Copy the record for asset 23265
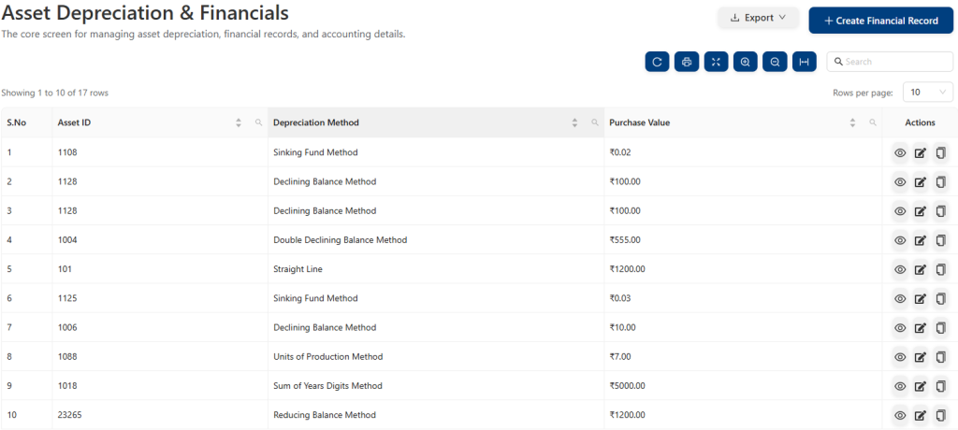The height and width of the screenshot is (430, 958). tap(941, 415)
